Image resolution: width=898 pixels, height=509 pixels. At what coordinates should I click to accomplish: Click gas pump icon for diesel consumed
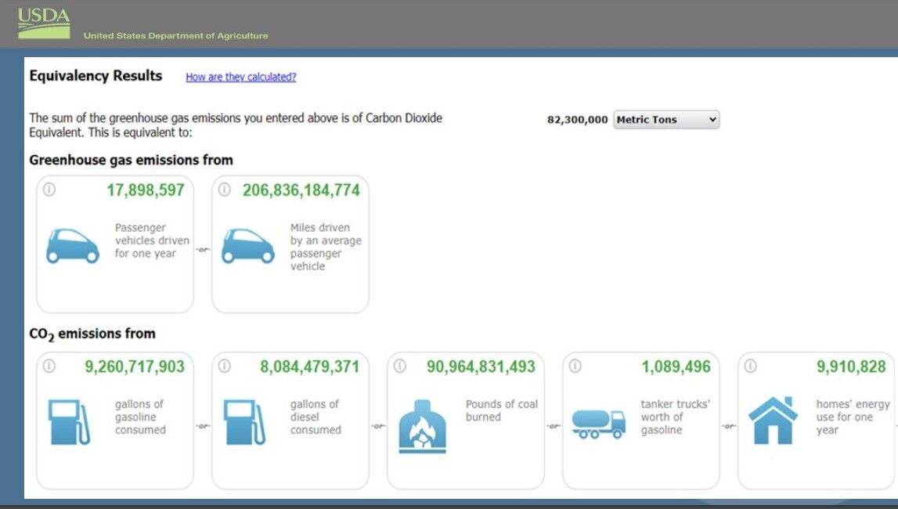coord(244,423)
